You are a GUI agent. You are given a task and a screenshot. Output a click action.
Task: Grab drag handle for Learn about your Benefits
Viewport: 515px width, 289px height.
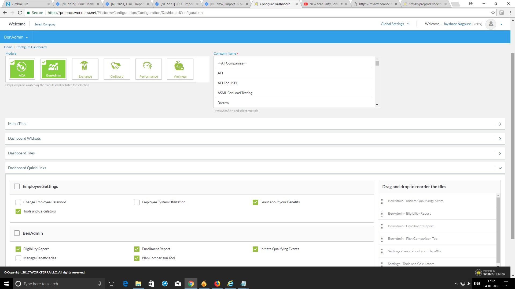point(382,252)
